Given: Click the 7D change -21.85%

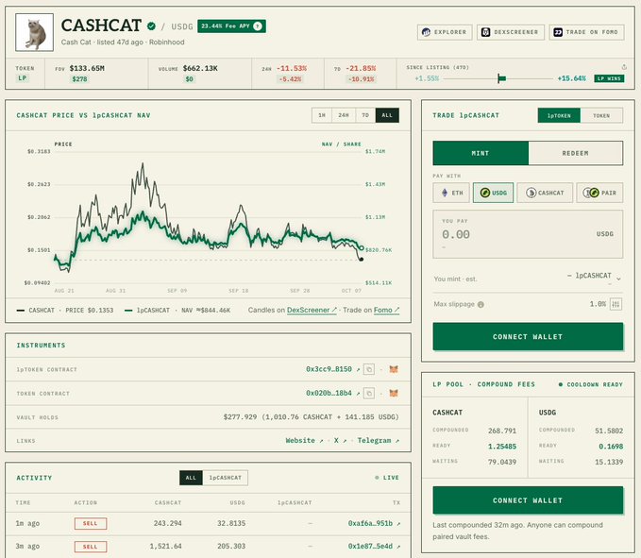Looking at the screenshot, I should [x=361, y=68].
